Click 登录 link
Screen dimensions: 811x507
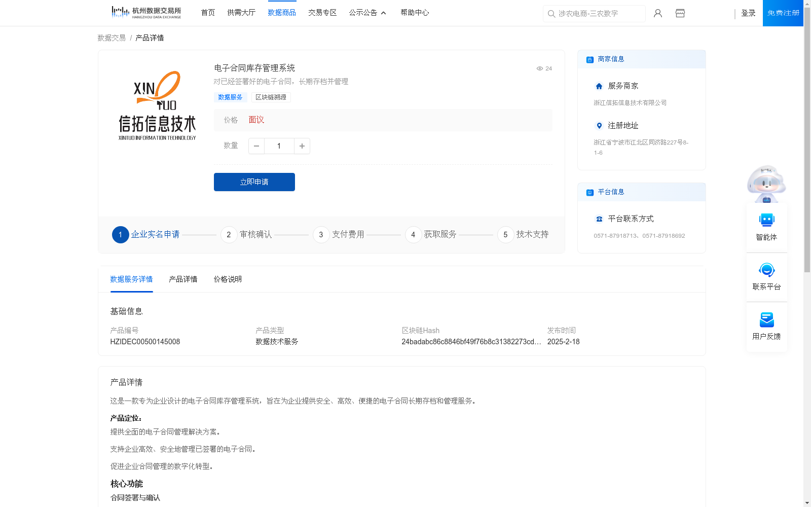point(748,13)
